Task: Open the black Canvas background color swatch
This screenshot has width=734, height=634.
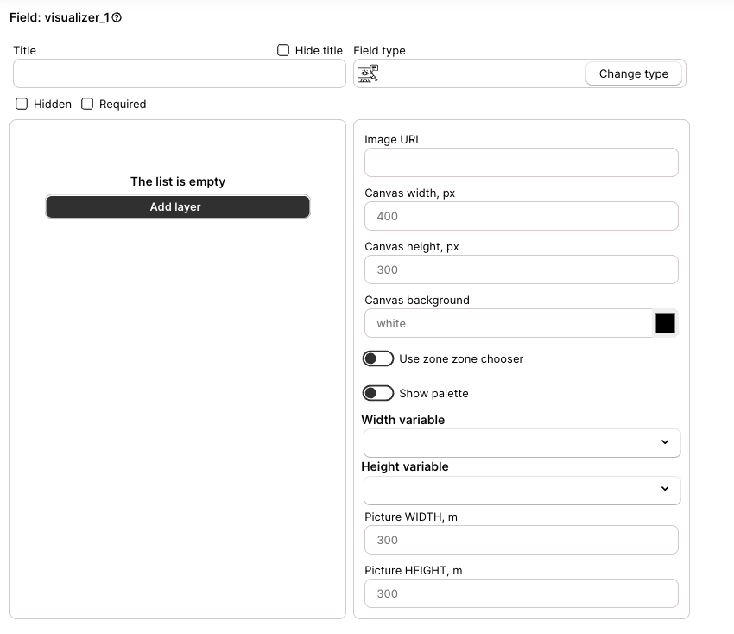Action: (665, 323)
